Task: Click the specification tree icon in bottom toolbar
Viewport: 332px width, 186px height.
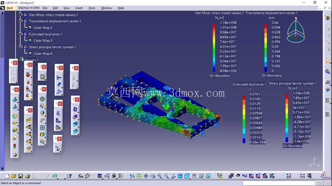Action: click(220, 176)
